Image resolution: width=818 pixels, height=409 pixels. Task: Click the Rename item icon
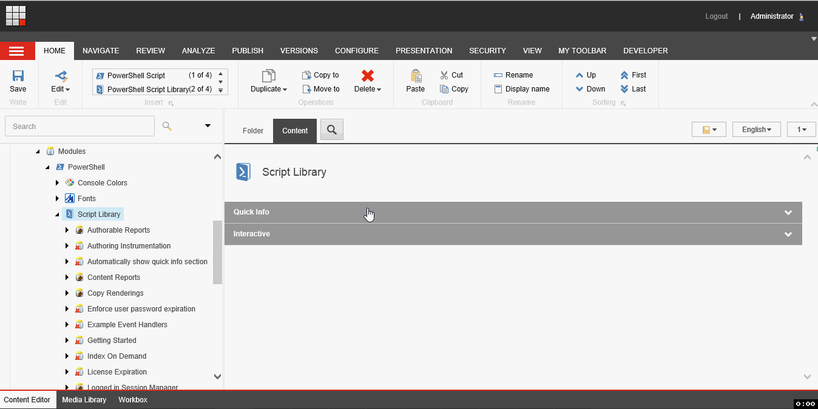tap(498, 75)
